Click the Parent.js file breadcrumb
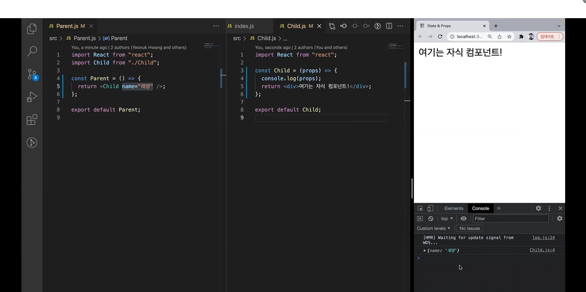This screenshot has height=292, width=586. [81, 38]
